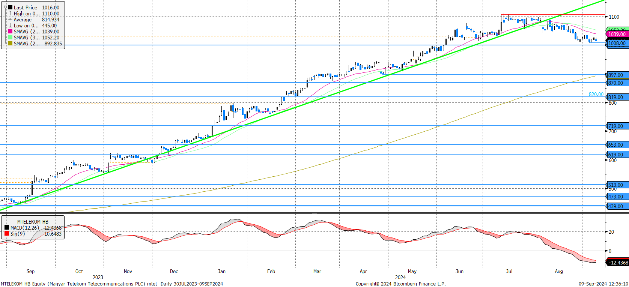Click the blue 1008.00 axis price tag
This screenshot has width=629, height=287.
[617, 43]
